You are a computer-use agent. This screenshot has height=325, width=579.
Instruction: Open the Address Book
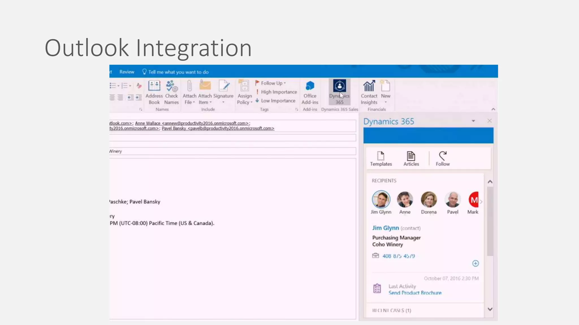tap(154, 93)
